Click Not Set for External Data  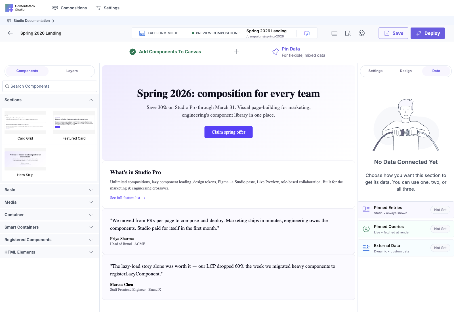(440, 248)
